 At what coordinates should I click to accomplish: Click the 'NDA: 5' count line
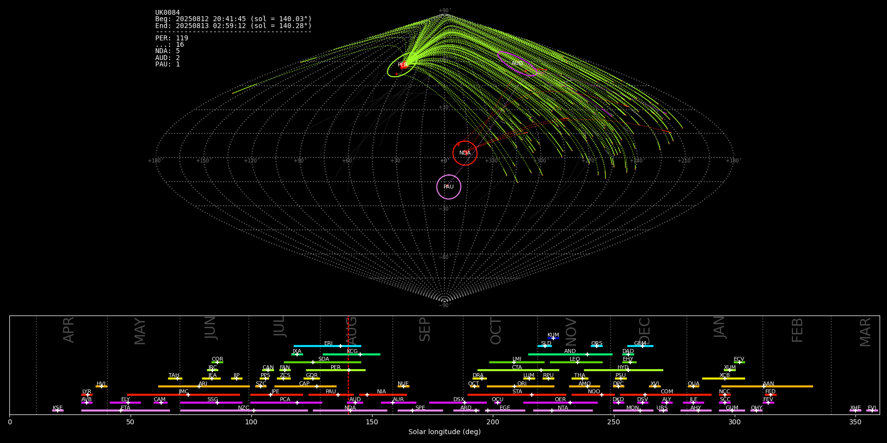(x=168, y=51)
